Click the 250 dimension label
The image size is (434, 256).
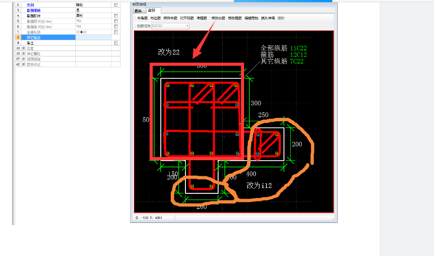pyautogui.click(x=263, y=115)
